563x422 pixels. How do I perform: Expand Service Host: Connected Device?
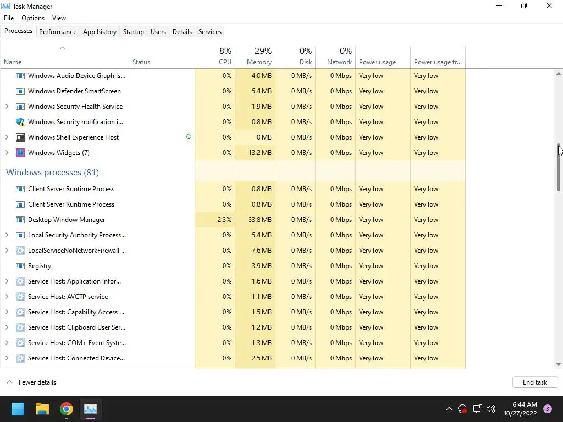[x=7, y=358]
